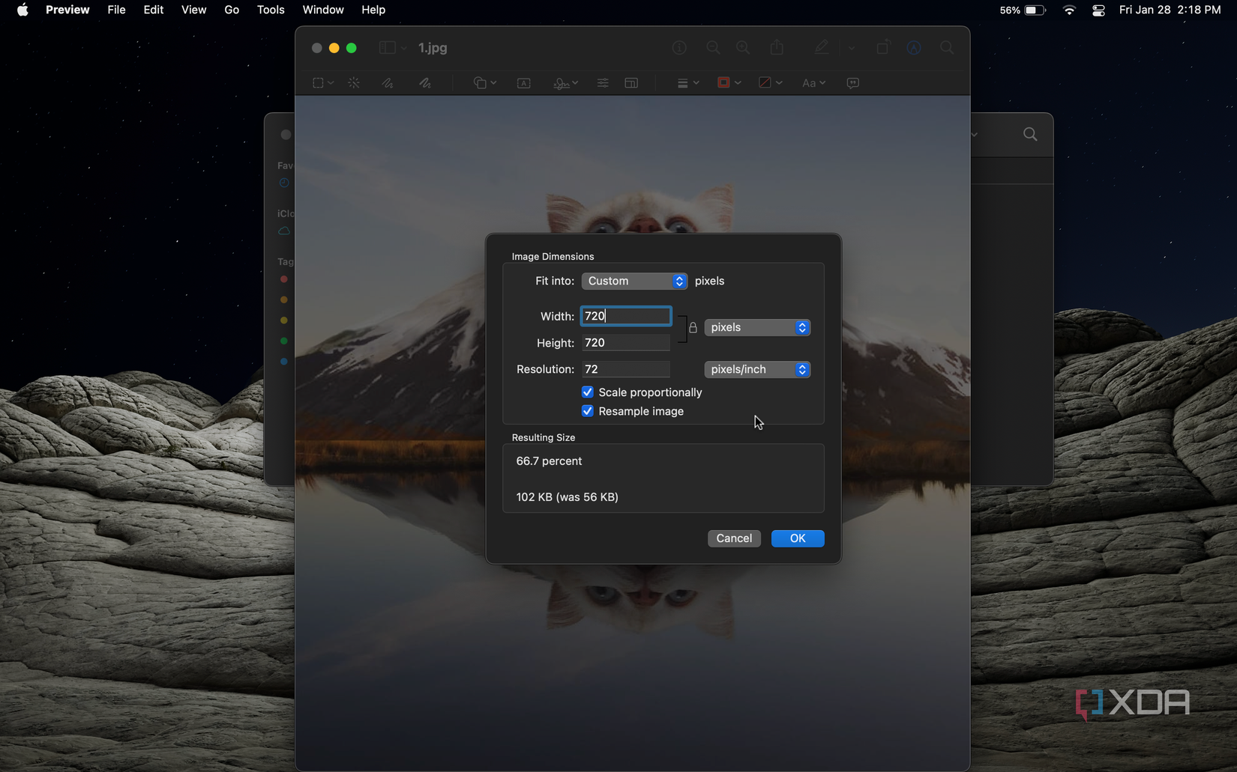Select the Draw pen tool
The height and width of the screenshot is (772, 1237).
(424, 83)
